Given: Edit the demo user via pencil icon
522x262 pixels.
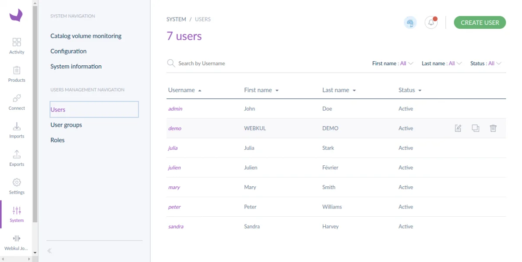Looking at the screenshot, I should click(x=458, y=128).
